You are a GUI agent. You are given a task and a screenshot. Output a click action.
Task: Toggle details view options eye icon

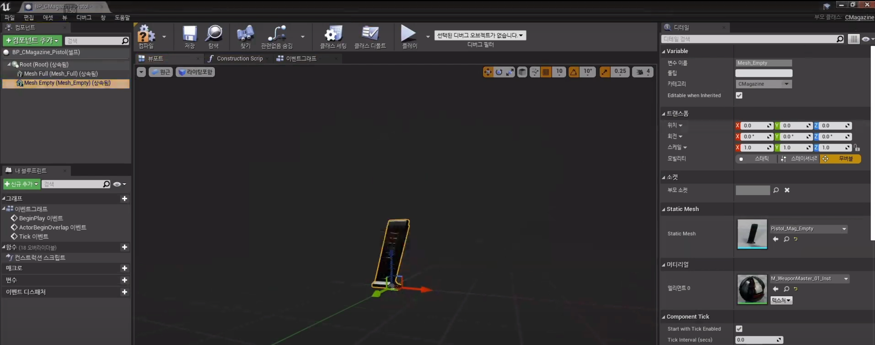click(x=868, y=39)
